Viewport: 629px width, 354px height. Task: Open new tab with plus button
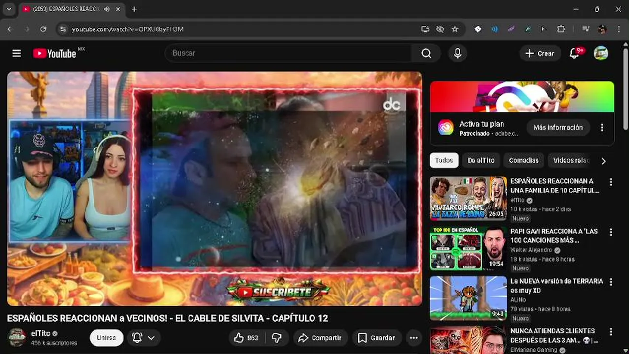tap(134, 9)
